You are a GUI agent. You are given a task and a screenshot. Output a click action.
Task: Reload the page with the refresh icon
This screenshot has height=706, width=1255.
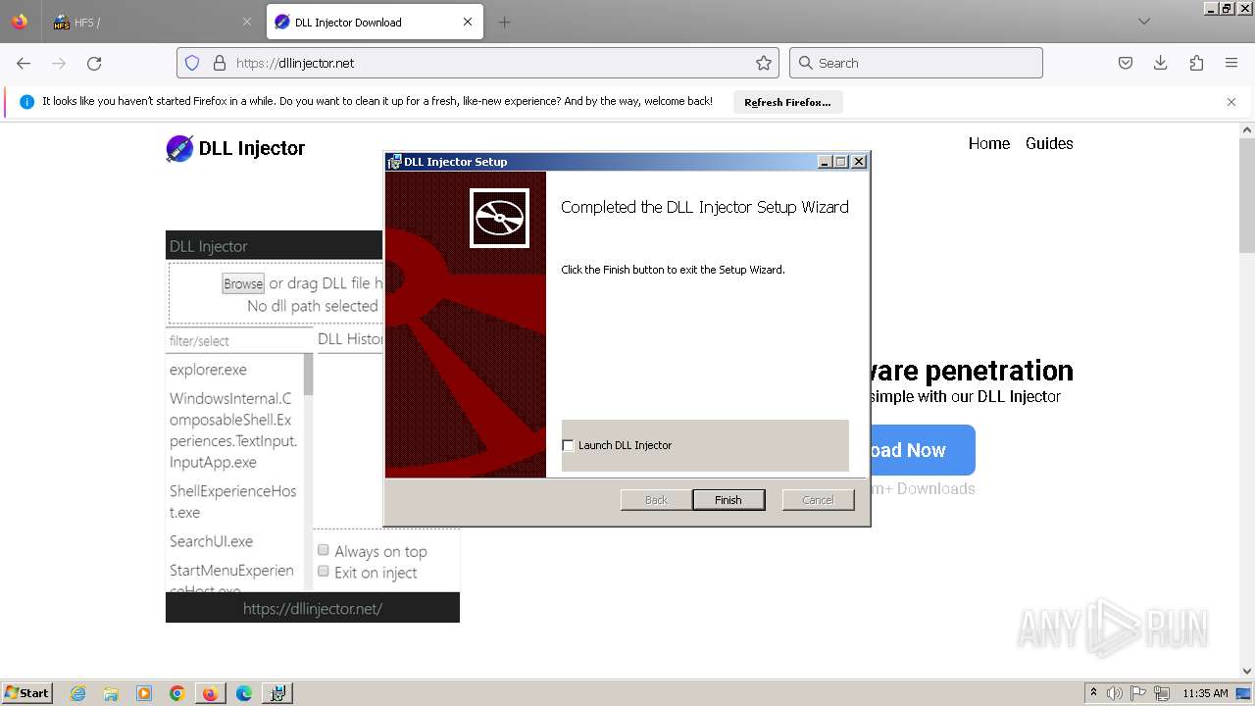point(94,63)
